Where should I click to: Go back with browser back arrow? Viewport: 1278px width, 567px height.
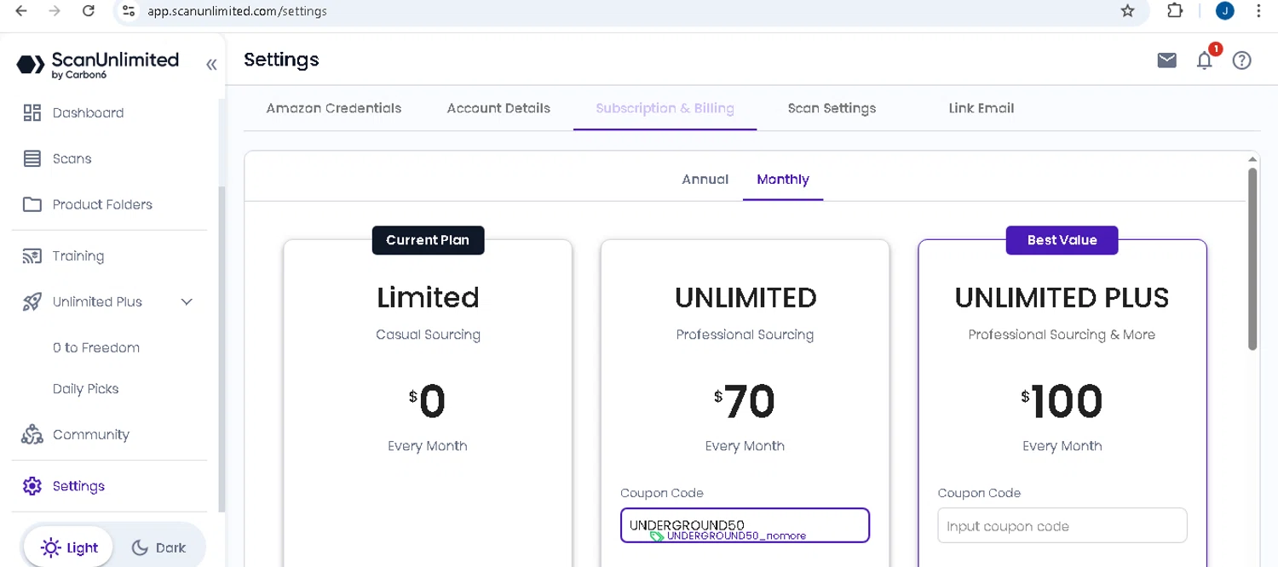click(x=21, y=11)
